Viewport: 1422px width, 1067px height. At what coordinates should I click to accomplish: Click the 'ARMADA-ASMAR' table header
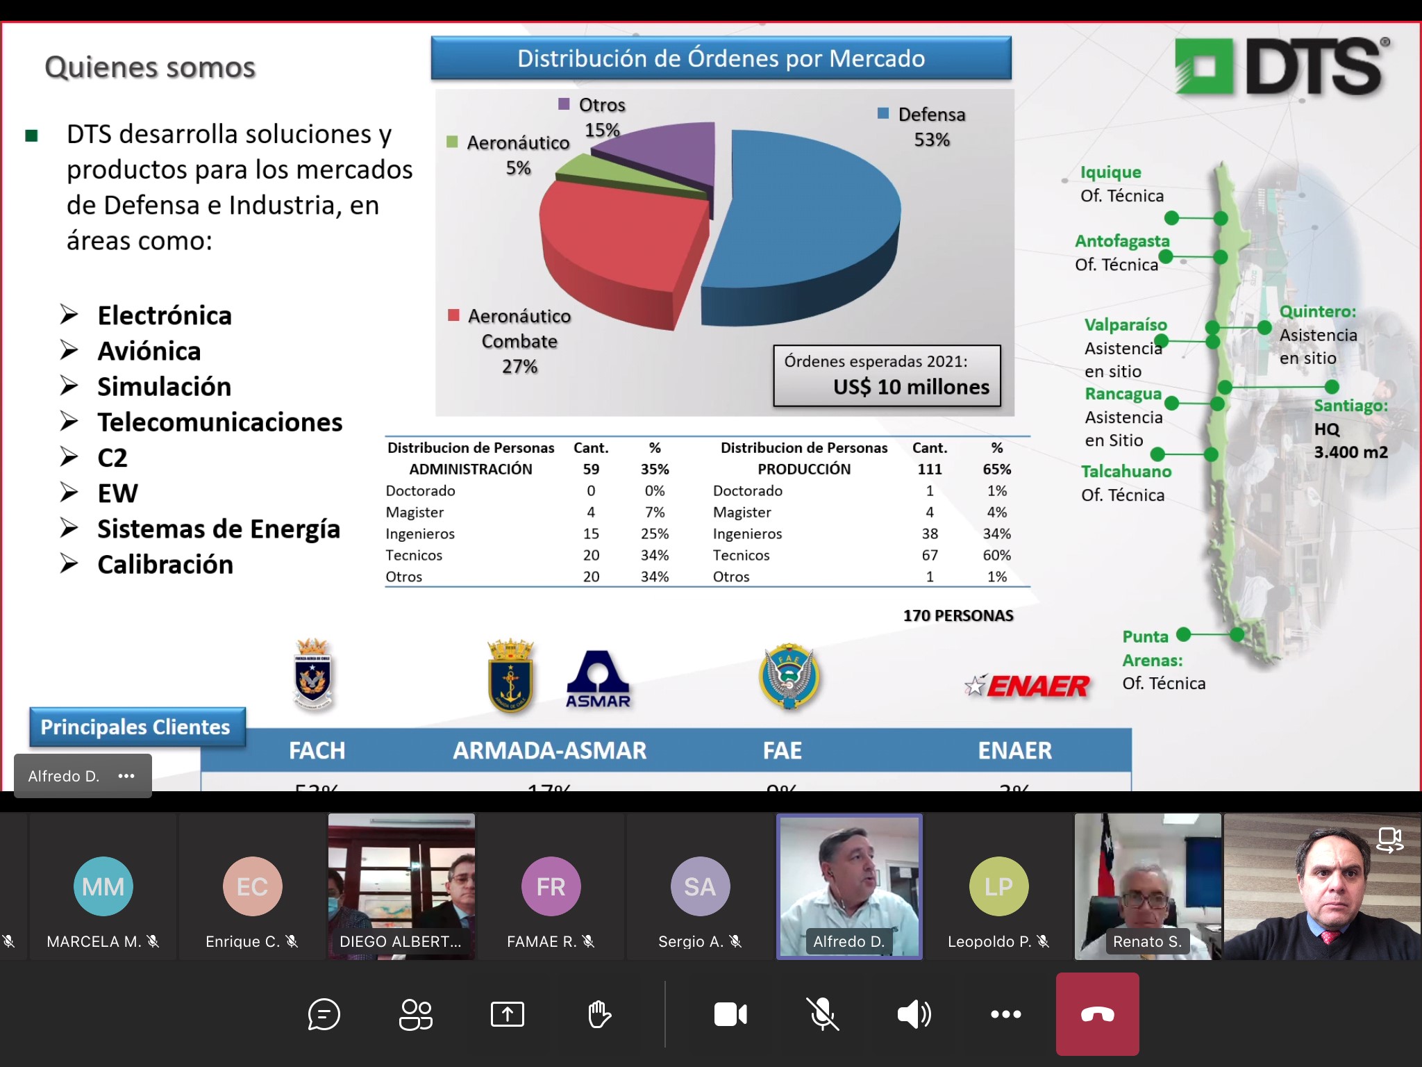click(549, 750)
